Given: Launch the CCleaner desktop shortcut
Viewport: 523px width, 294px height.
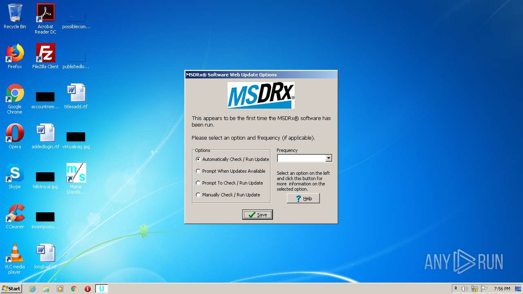Looking at the screenshot, I should [15, 216].
